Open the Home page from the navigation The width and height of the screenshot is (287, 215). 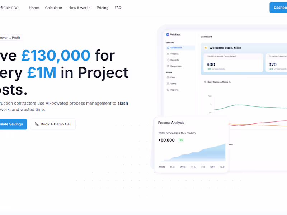(x=34, y=8)
